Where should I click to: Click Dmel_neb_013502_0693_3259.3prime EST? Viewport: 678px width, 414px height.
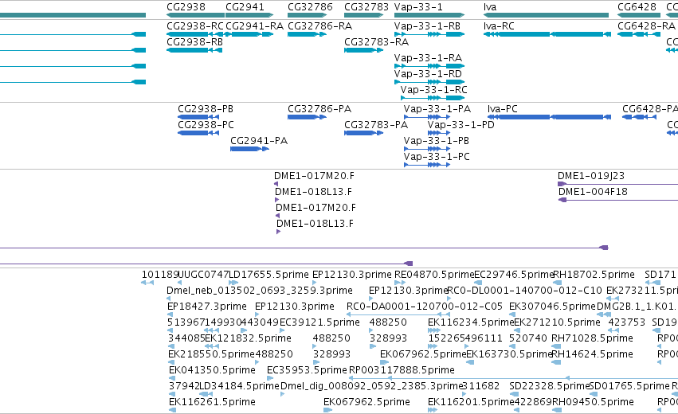coord(260,291)
